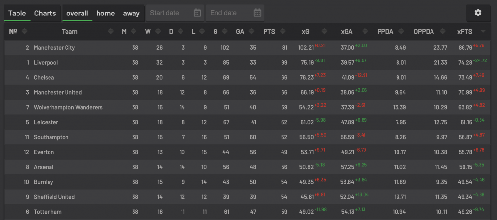Switch to the Charts tab
The height and width of the screenshot is (220, 497).
pyautogui.click(x=45, y=13)
